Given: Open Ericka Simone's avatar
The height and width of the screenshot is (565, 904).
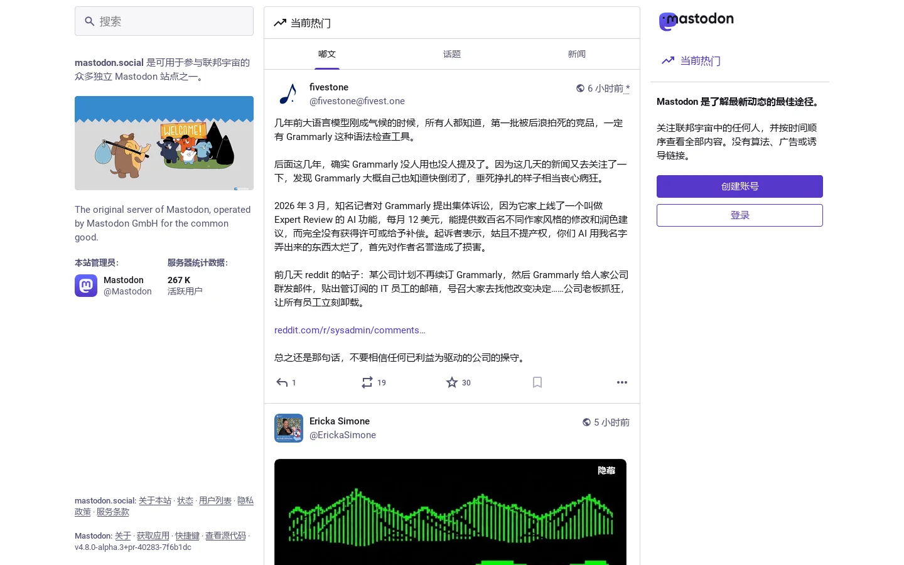Looking at the screenshot, I should tap(289, 428).
